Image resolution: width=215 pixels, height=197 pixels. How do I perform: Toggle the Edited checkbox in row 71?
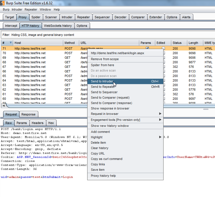(164, 48)
